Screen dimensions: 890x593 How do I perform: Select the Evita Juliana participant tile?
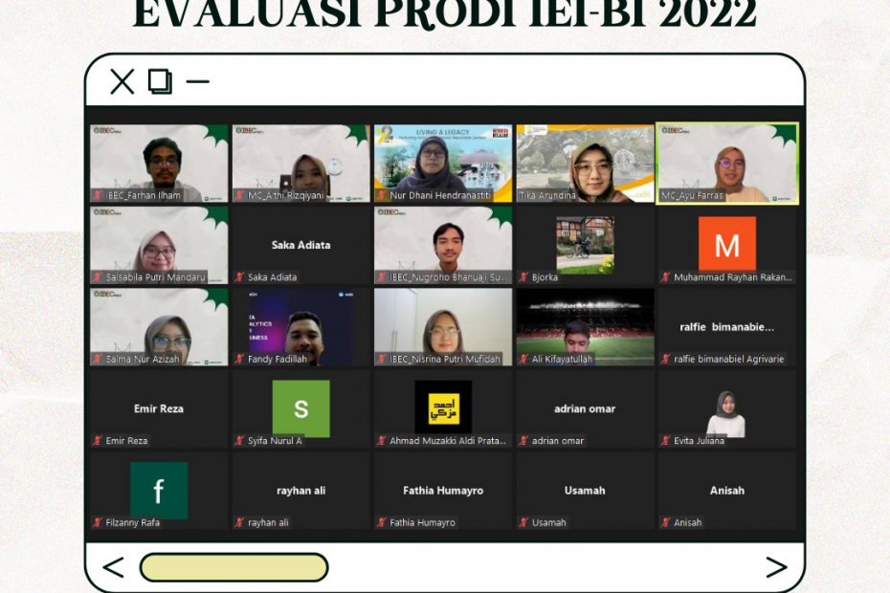[726, 408]
